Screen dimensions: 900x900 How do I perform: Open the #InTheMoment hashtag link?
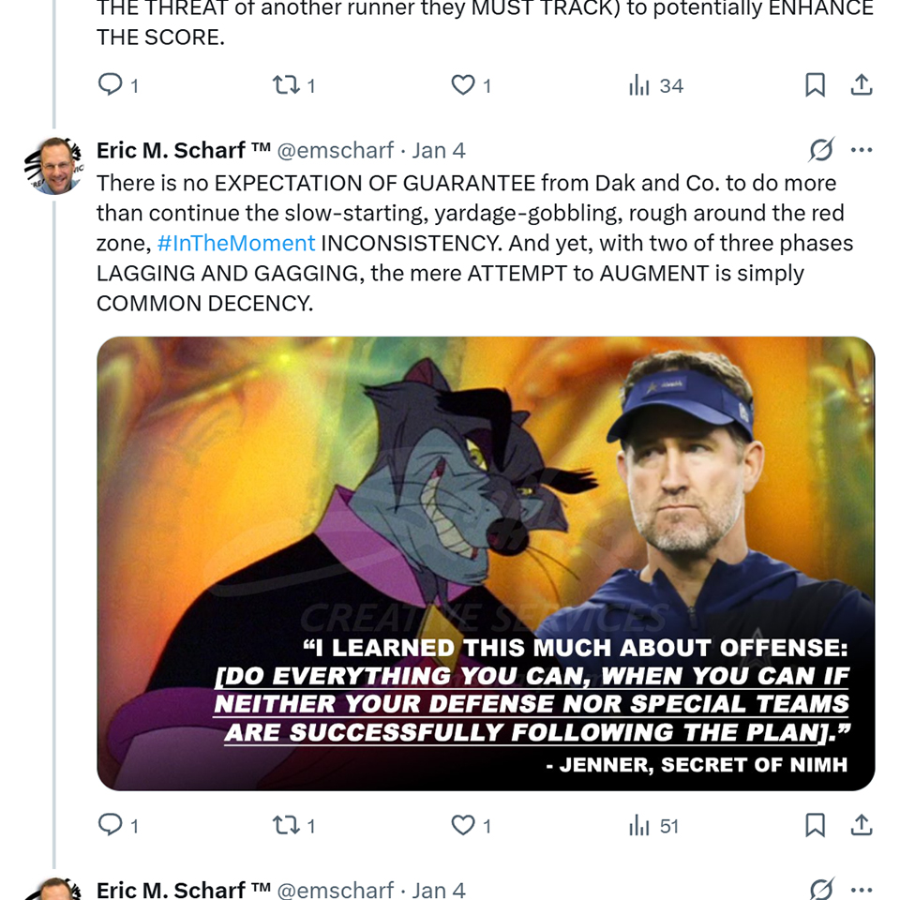point(236,243)
